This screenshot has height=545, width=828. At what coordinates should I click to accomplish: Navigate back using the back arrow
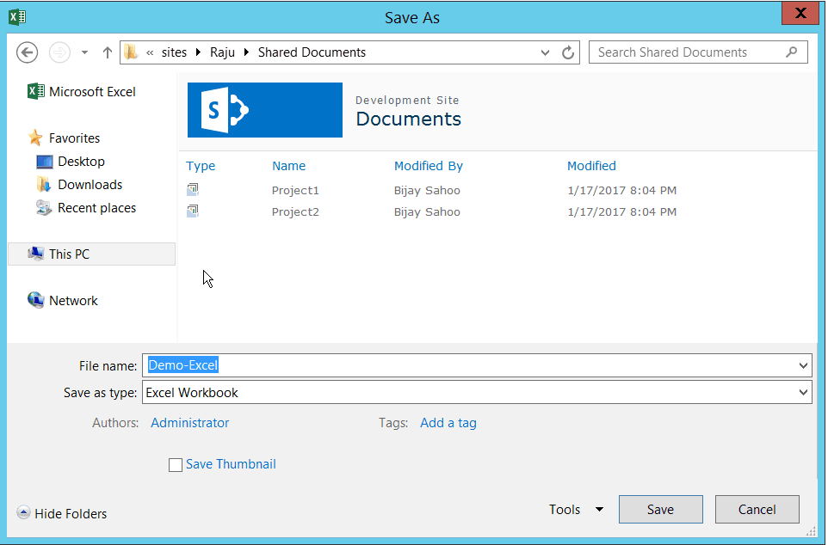[27, 52]
